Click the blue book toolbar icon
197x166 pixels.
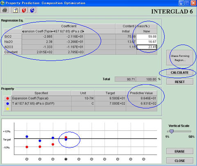pyautogui.click(x=32, y=10)
